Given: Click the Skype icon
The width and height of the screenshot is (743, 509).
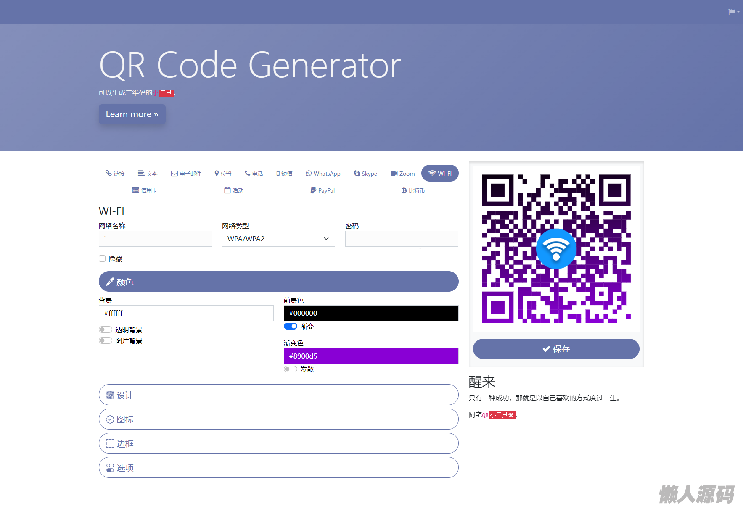Looking at the screenshot, I should (357, 173).
